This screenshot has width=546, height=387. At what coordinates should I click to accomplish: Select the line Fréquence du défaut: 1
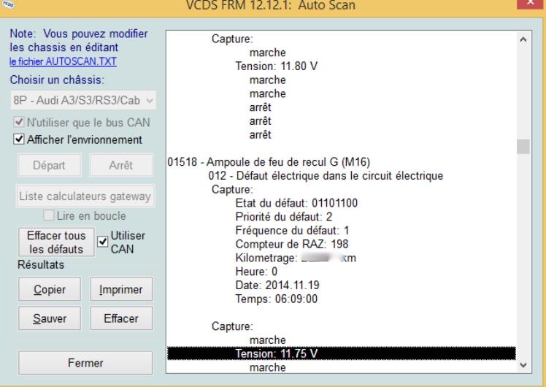tap(292, 230)
